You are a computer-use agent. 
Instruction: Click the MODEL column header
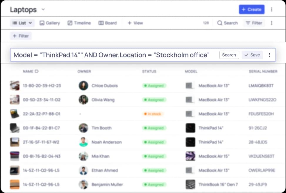(x=191, y=71)
